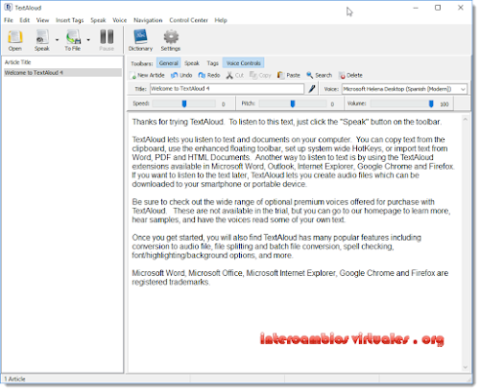480x391 pixels.
Task: Click the Speak toolbar icon
Action: (x=42, y=40)
